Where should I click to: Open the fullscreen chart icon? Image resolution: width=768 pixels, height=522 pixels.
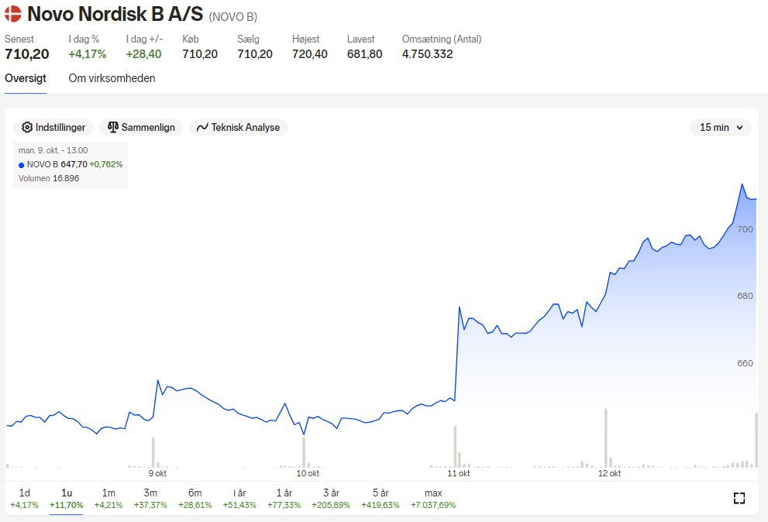(x=739, y=499)
